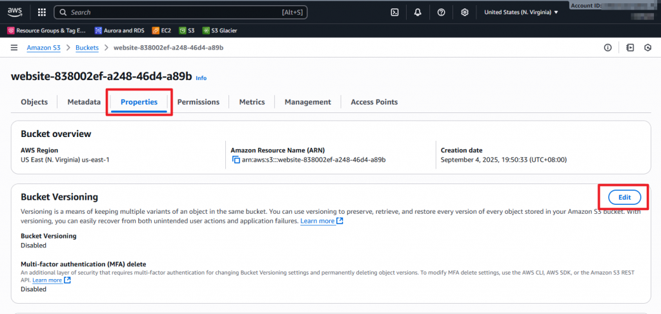Switch to the Access Points tab
Viewport: 661px width, 314px height.
(x=374, y=101)
